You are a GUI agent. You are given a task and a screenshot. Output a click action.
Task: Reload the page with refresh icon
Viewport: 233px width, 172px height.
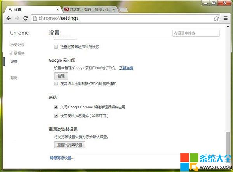coord(26,18)
